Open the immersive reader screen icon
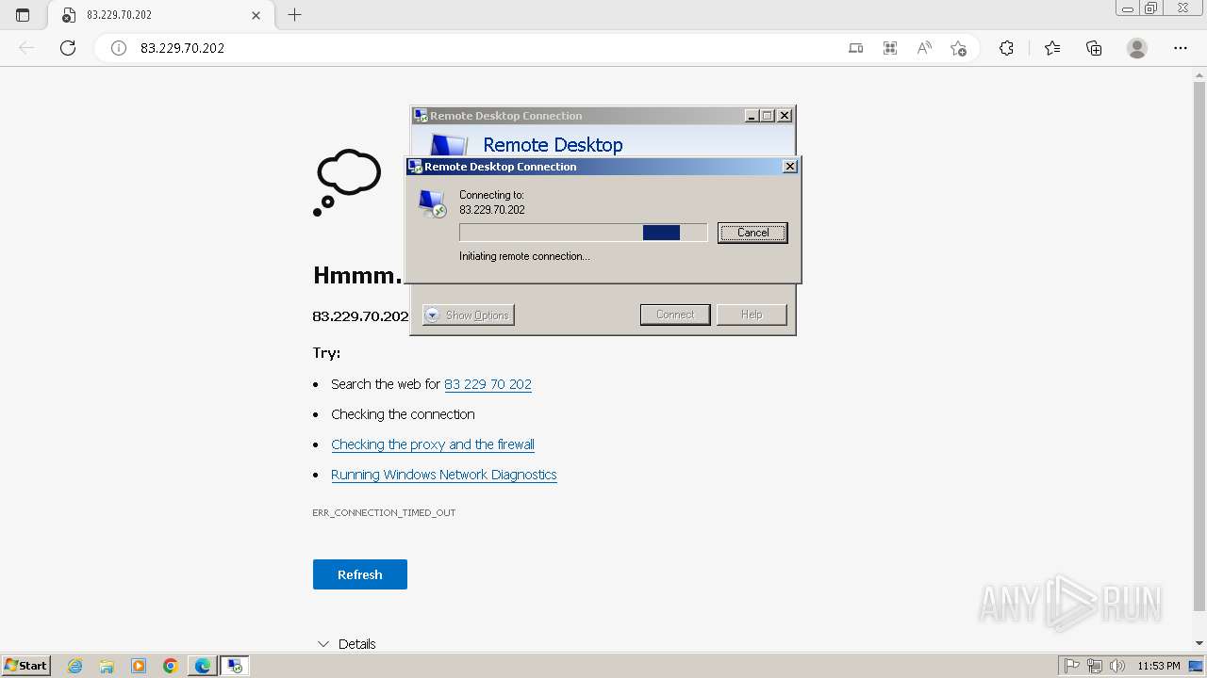Viewport: 1207px width, 678px height. click(855, 48)
